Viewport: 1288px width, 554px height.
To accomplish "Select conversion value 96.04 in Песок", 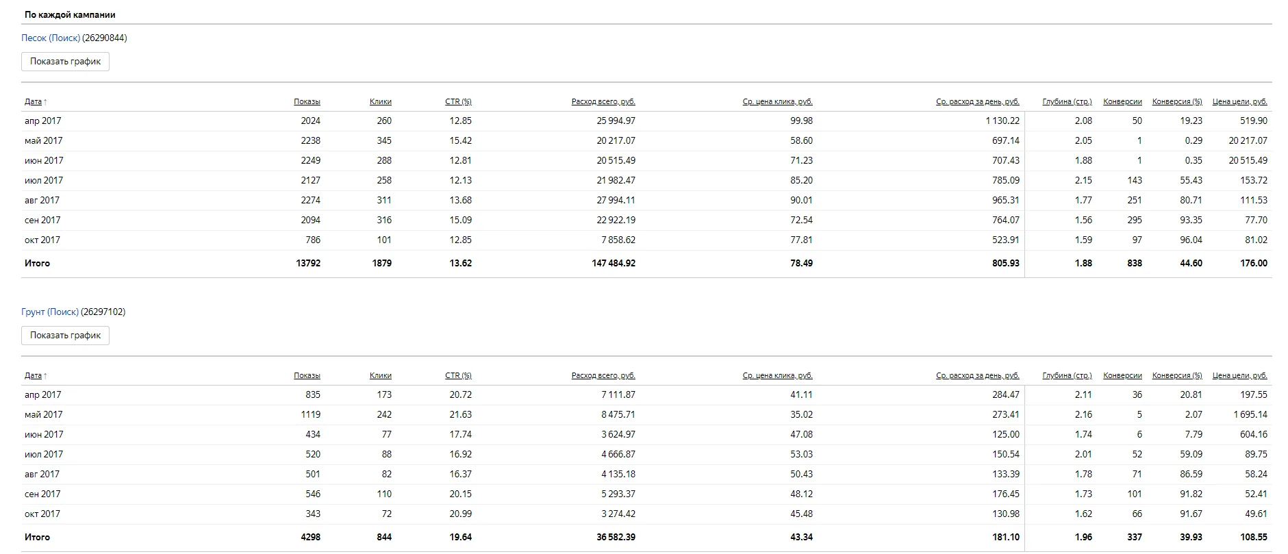I will point(1191,240).
